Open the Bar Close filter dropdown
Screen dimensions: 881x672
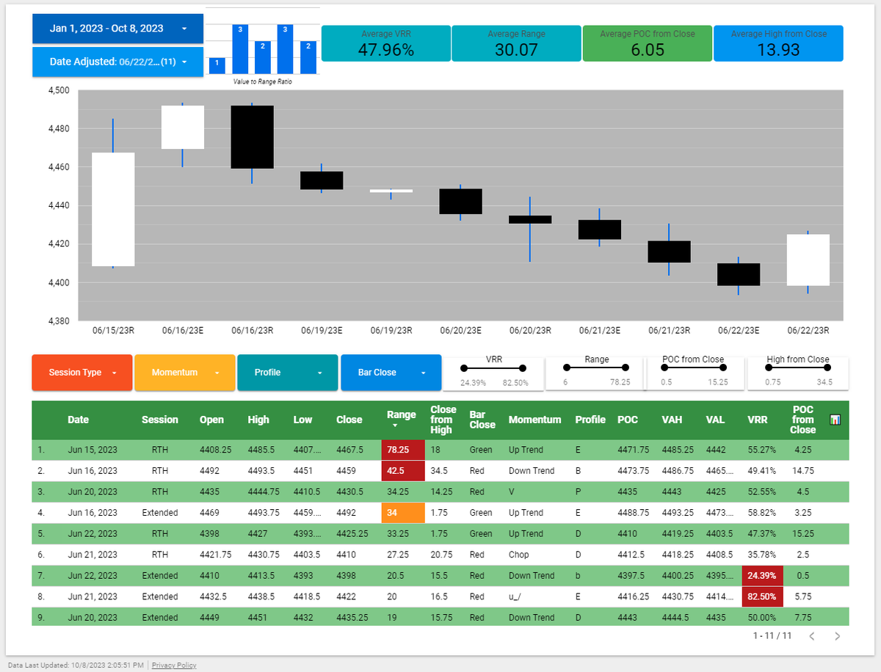pos(391,373)
